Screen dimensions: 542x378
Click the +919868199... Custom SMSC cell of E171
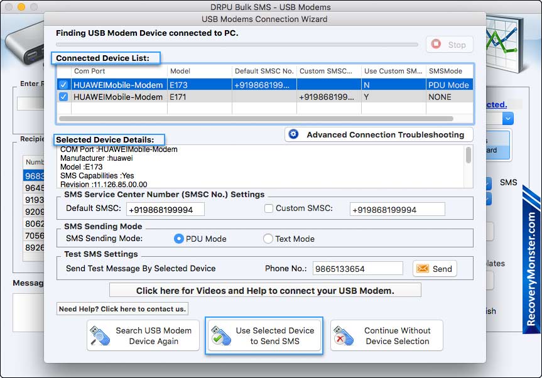(328, 97)
